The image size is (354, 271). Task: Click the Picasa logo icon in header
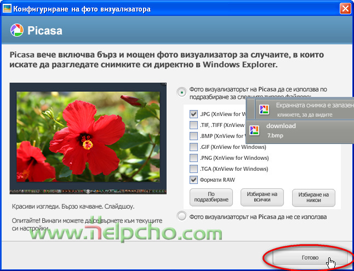[16, 30]
